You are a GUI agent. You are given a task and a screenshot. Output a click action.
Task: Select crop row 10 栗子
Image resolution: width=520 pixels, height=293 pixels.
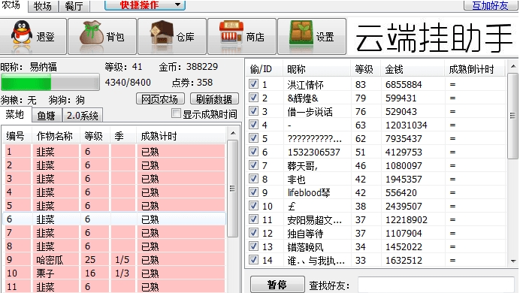(x=114, y=273)
